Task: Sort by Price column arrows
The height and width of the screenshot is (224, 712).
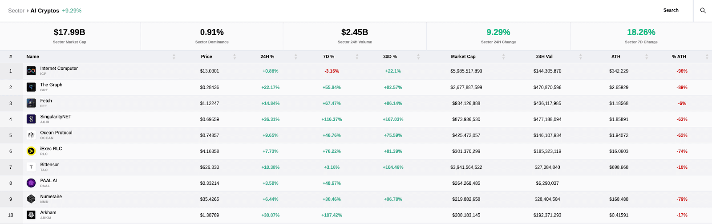Action: (235, 57)
